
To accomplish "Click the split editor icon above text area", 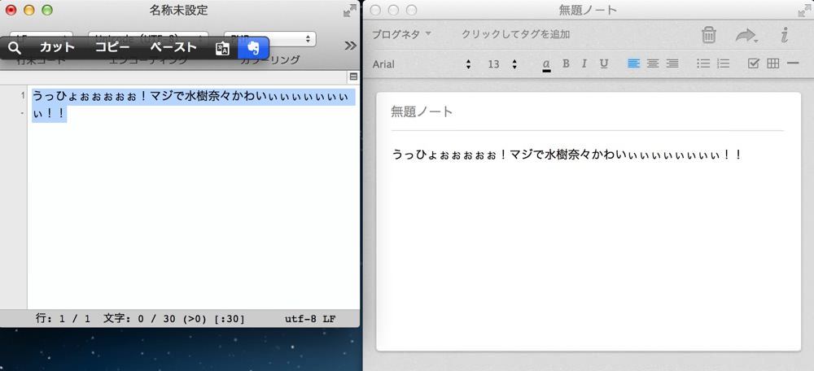I will (353, 76).
